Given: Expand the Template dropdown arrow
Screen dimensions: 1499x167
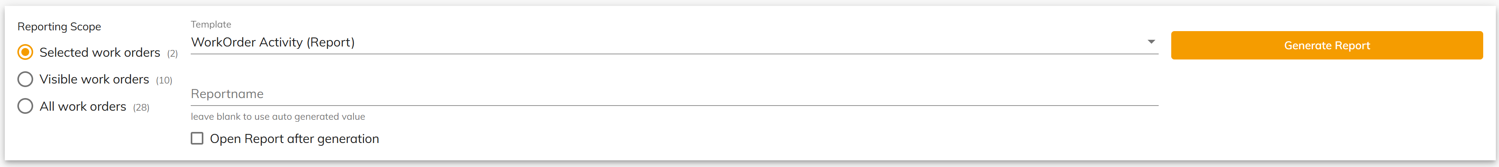Looking at the screenshot, I should (1150, 42).
